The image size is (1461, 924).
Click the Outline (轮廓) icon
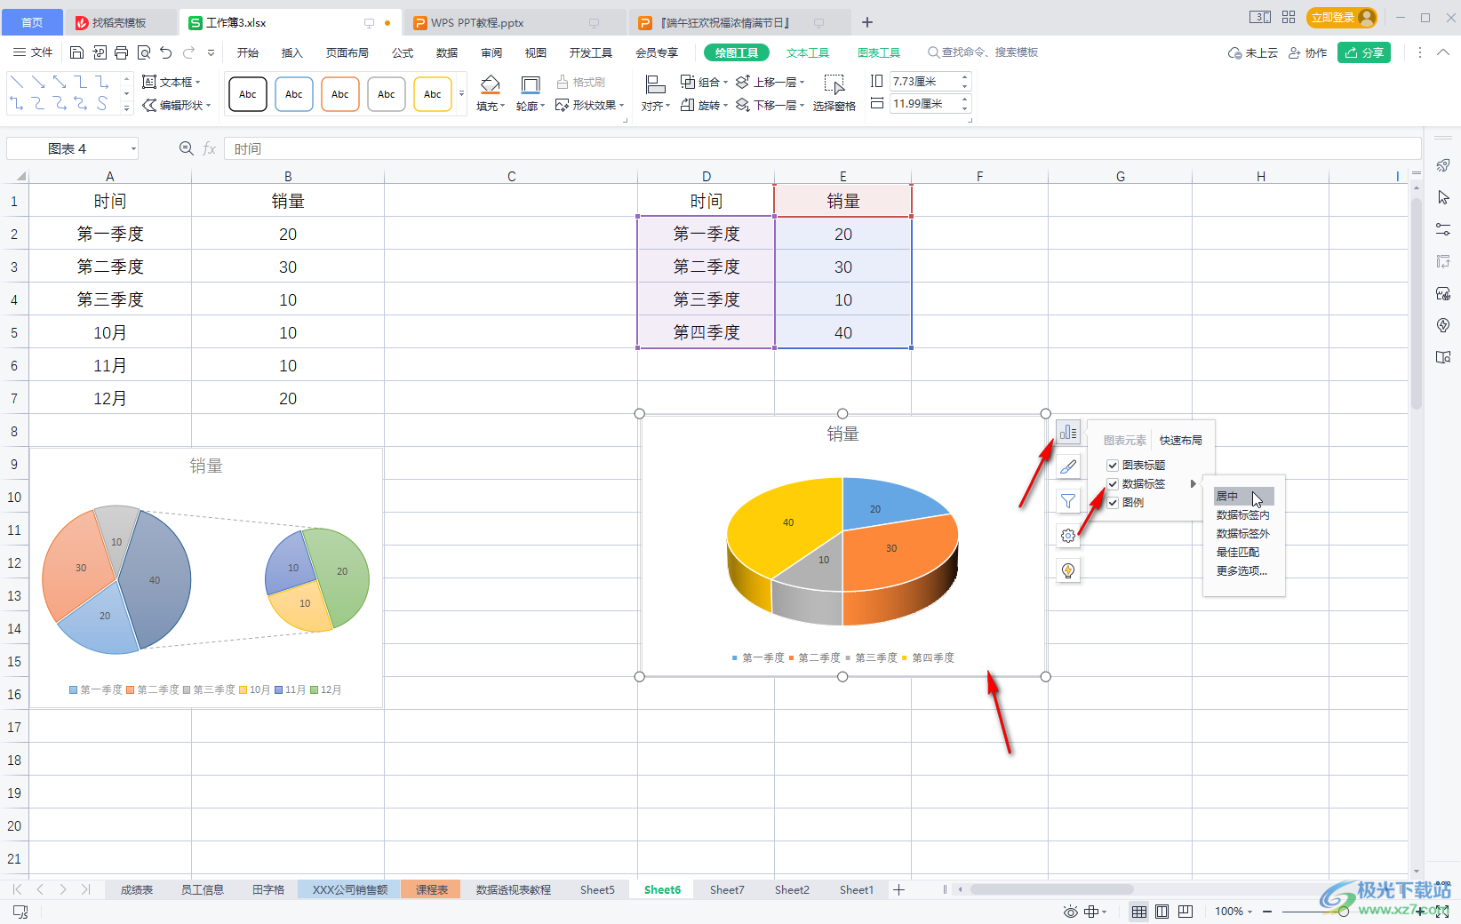(531, 85)
